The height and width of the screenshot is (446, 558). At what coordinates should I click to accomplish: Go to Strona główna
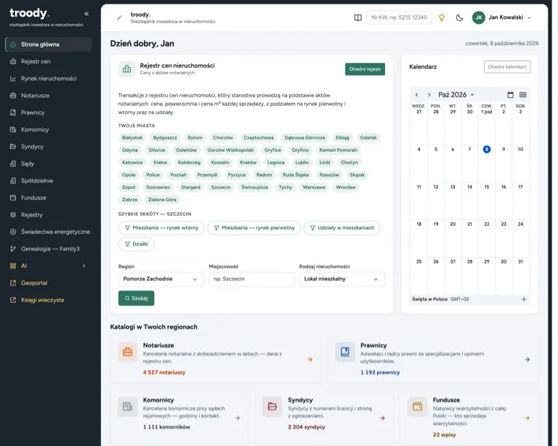tap(49, 44)
